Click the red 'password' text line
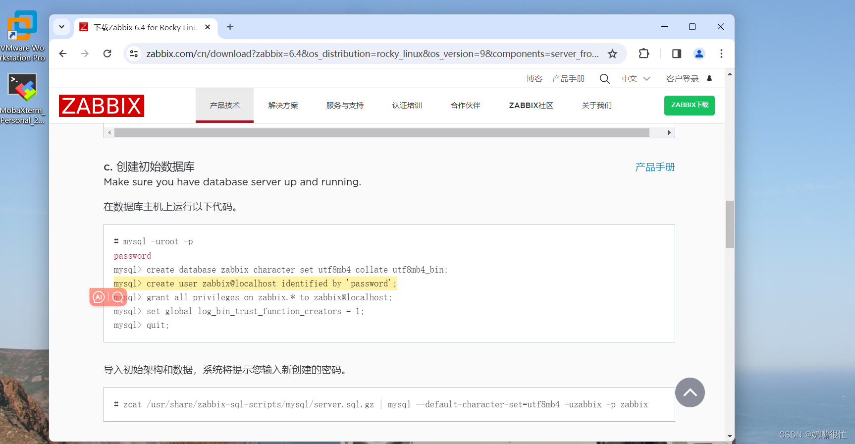 132,256
